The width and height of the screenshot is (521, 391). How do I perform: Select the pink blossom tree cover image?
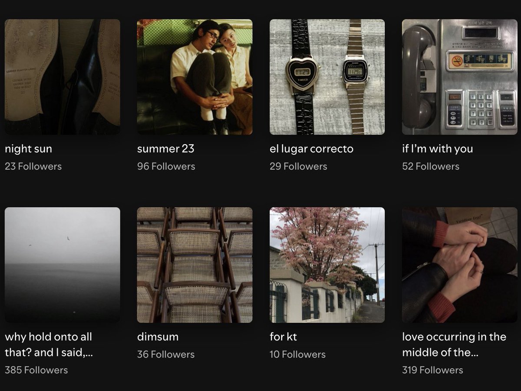[x=327, y=265]
